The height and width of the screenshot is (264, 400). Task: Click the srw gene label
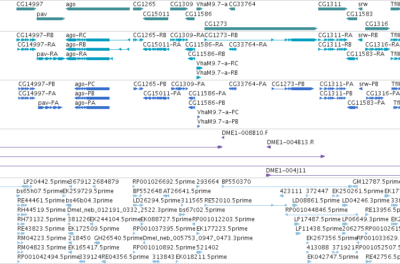pos(363,4)
